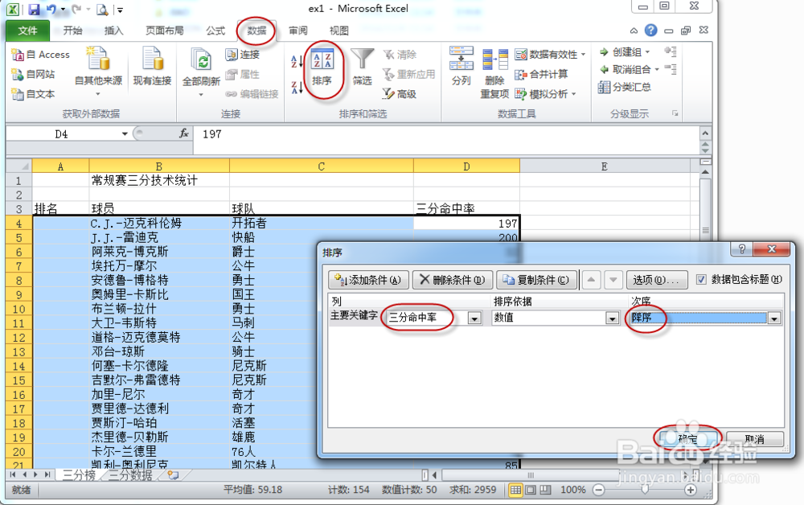This screenshot has height=505, width=804.
Task: Click zoom in plus button
Action: point(691,491)
